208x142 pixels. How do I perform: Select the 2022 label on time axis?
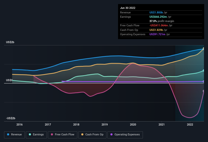[x=190, y=125]
